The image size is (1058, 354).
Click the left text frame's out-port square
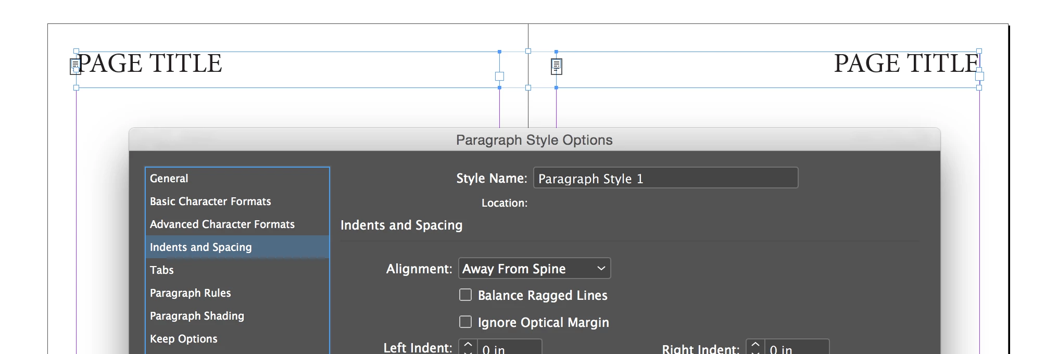pos(499,77)
